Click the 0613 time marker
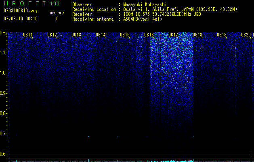 point(76,35)
